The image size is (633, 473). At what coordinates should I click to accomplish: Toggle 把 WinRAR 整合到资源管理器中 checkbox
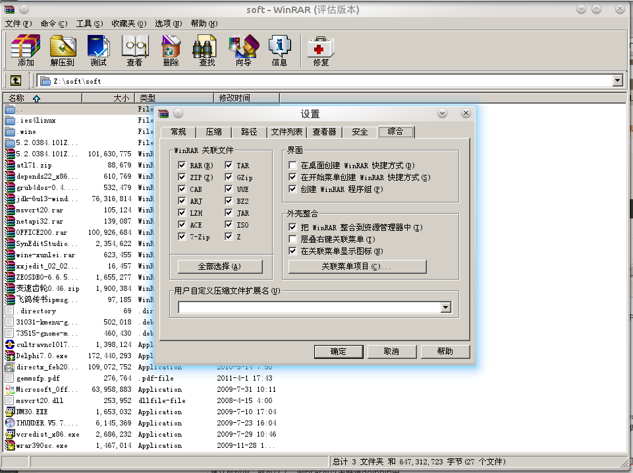pos(292,227)
